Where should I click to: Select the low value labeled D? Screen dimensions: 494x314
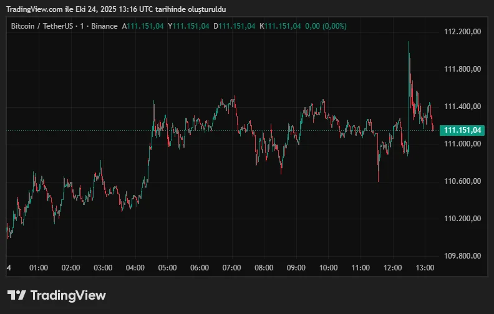(234, 26)
